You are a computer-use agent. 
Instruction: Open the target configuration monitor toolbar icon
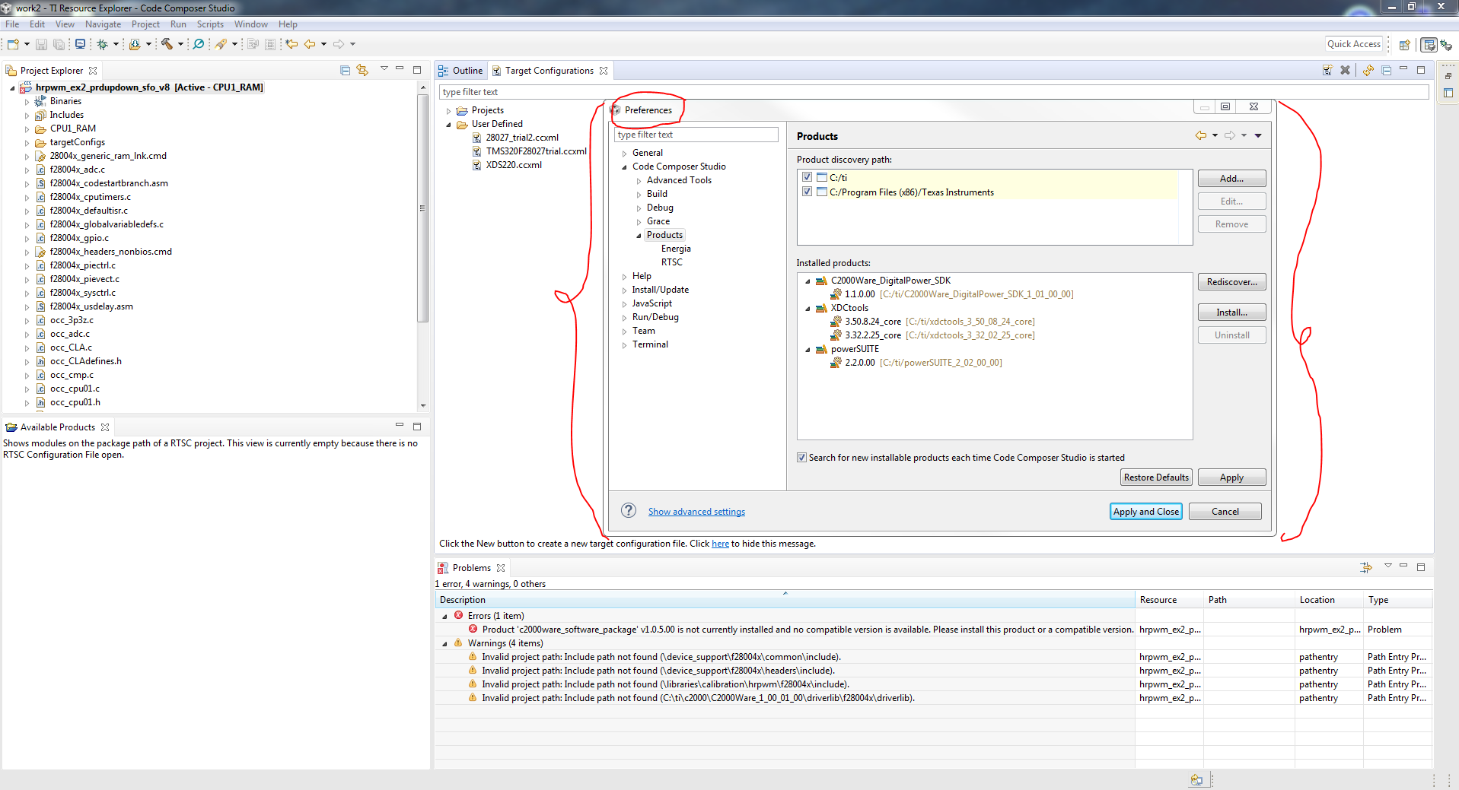[x=80, y=44]
